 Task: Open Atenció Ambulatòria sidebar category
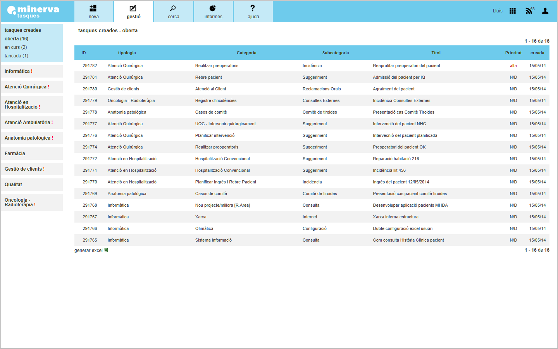(x=31, y=123)
